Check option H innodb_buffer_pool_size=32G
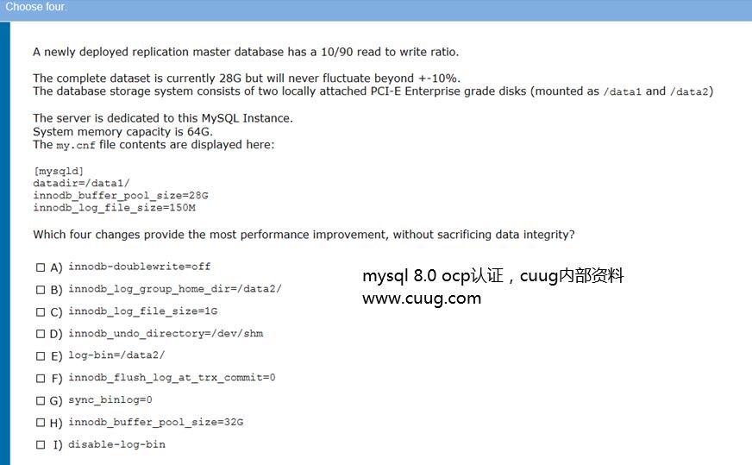Image resolution: width=752 pixels, height=465 pixels. coord(41,422)
